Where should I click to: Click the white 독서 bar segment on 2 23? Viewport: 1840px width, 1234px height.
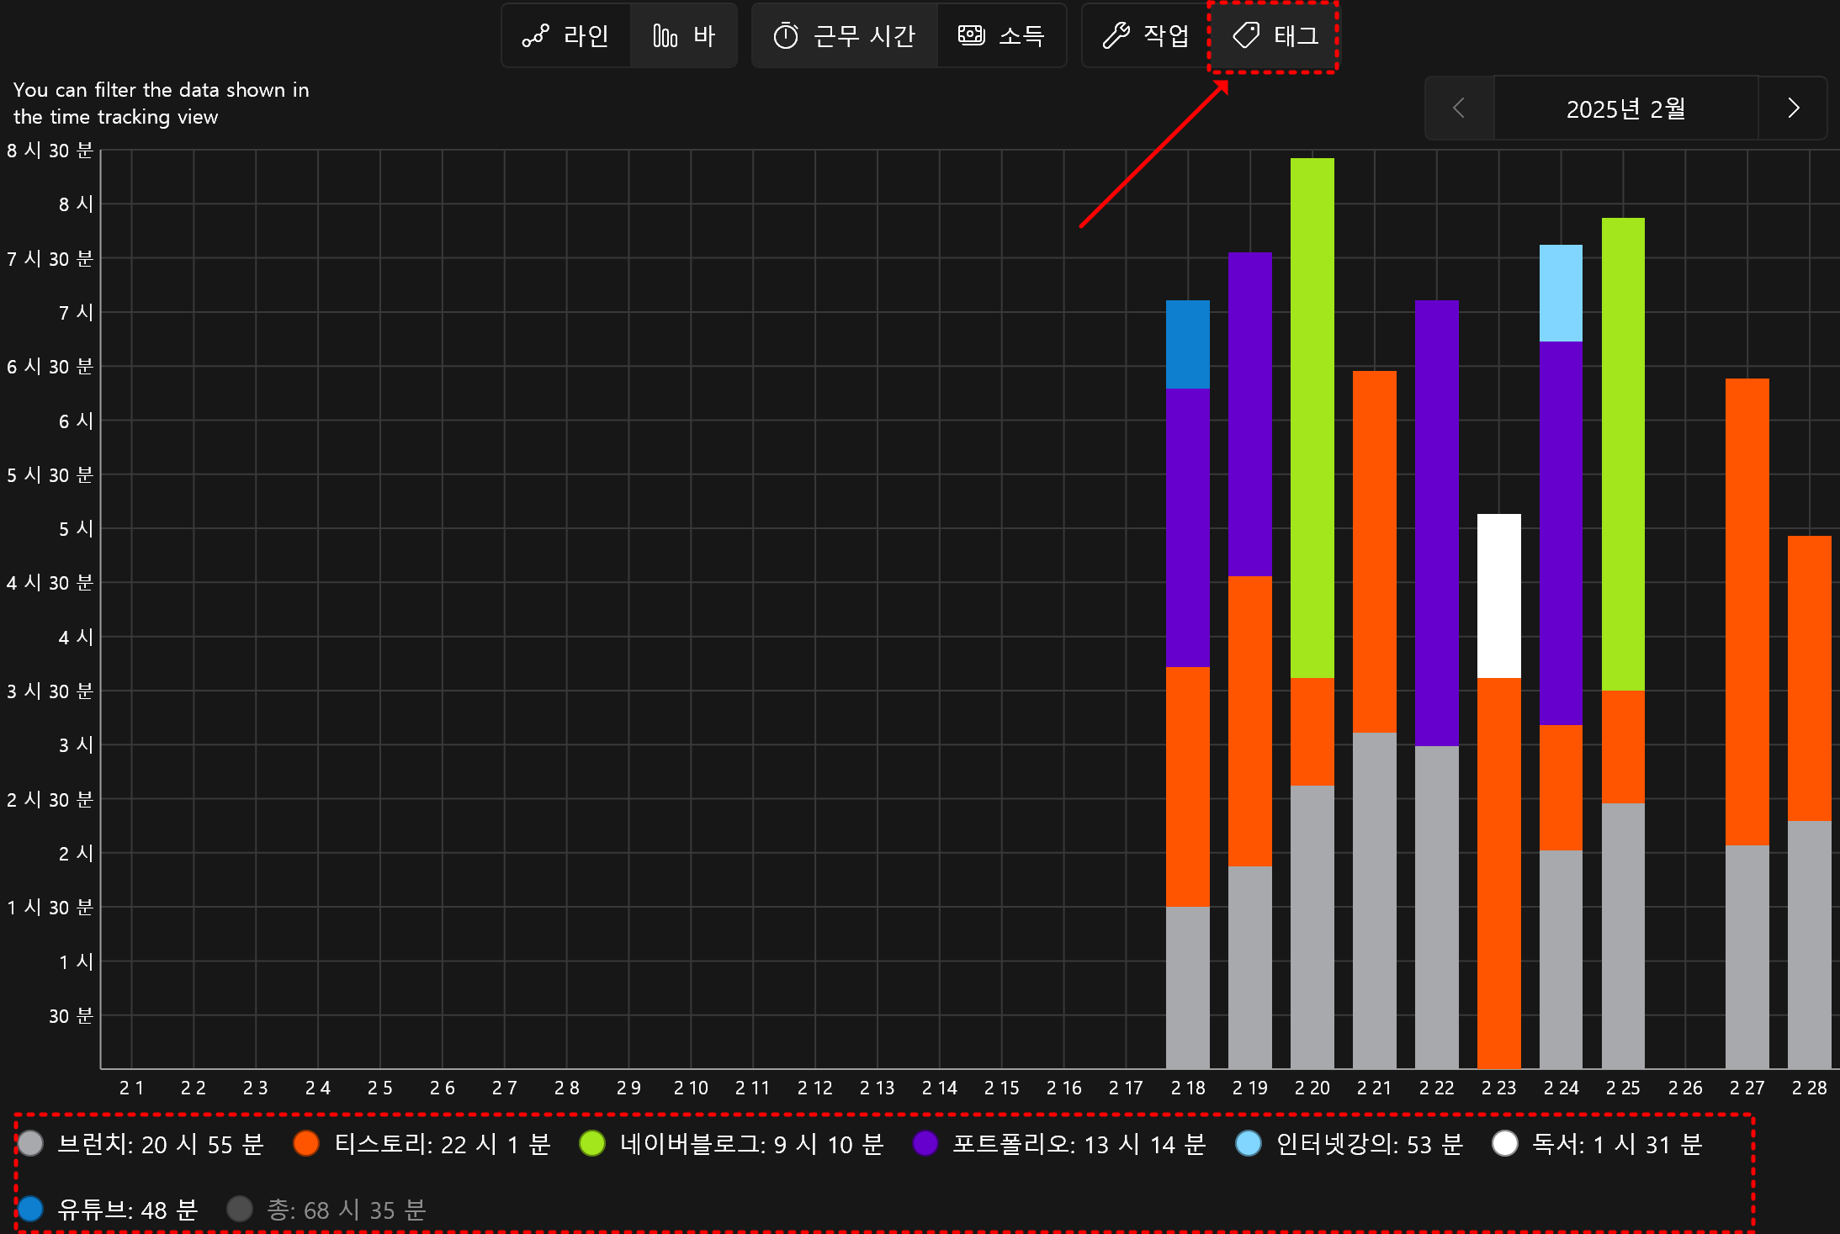(x=1498, y=595)
